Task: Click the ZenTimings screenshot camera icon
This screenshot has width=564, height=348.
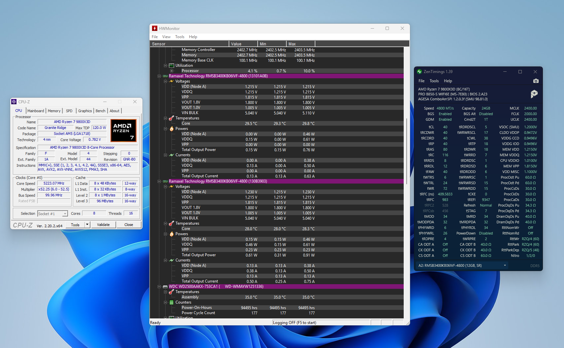Action: pos(536,81)
